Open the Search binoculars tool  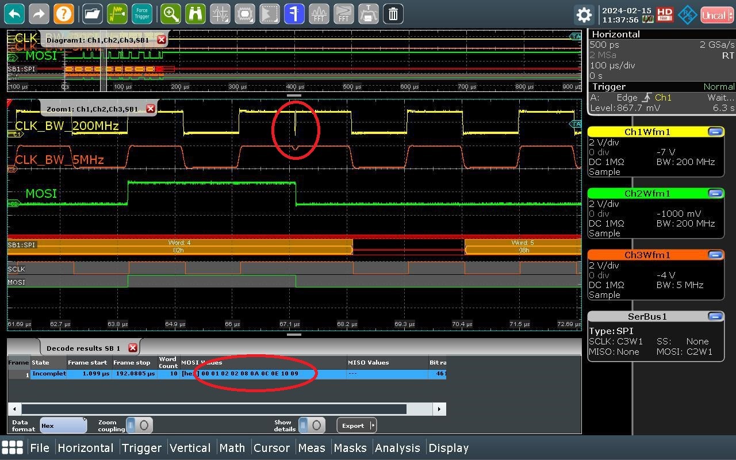[195, 14]
